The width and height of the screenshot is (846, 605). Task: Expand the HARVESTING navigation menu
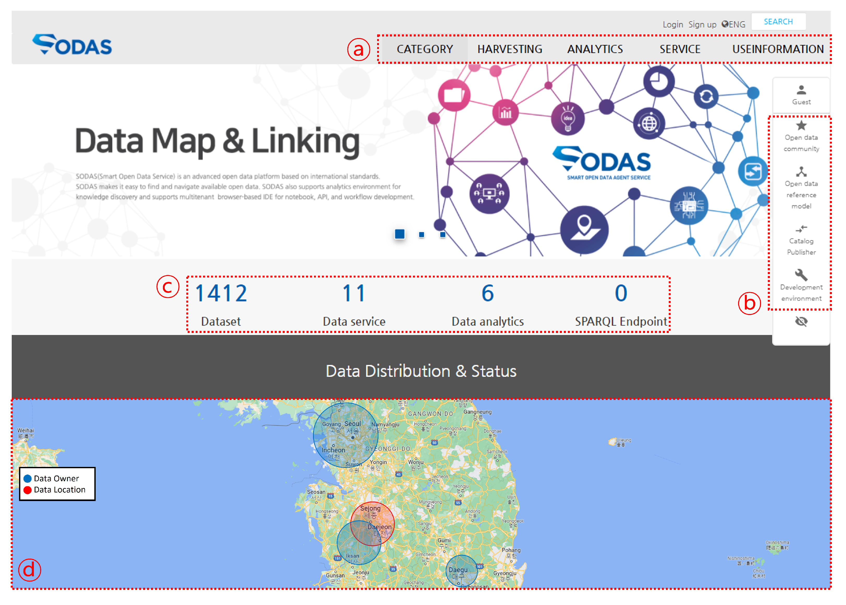coord(510,49)
